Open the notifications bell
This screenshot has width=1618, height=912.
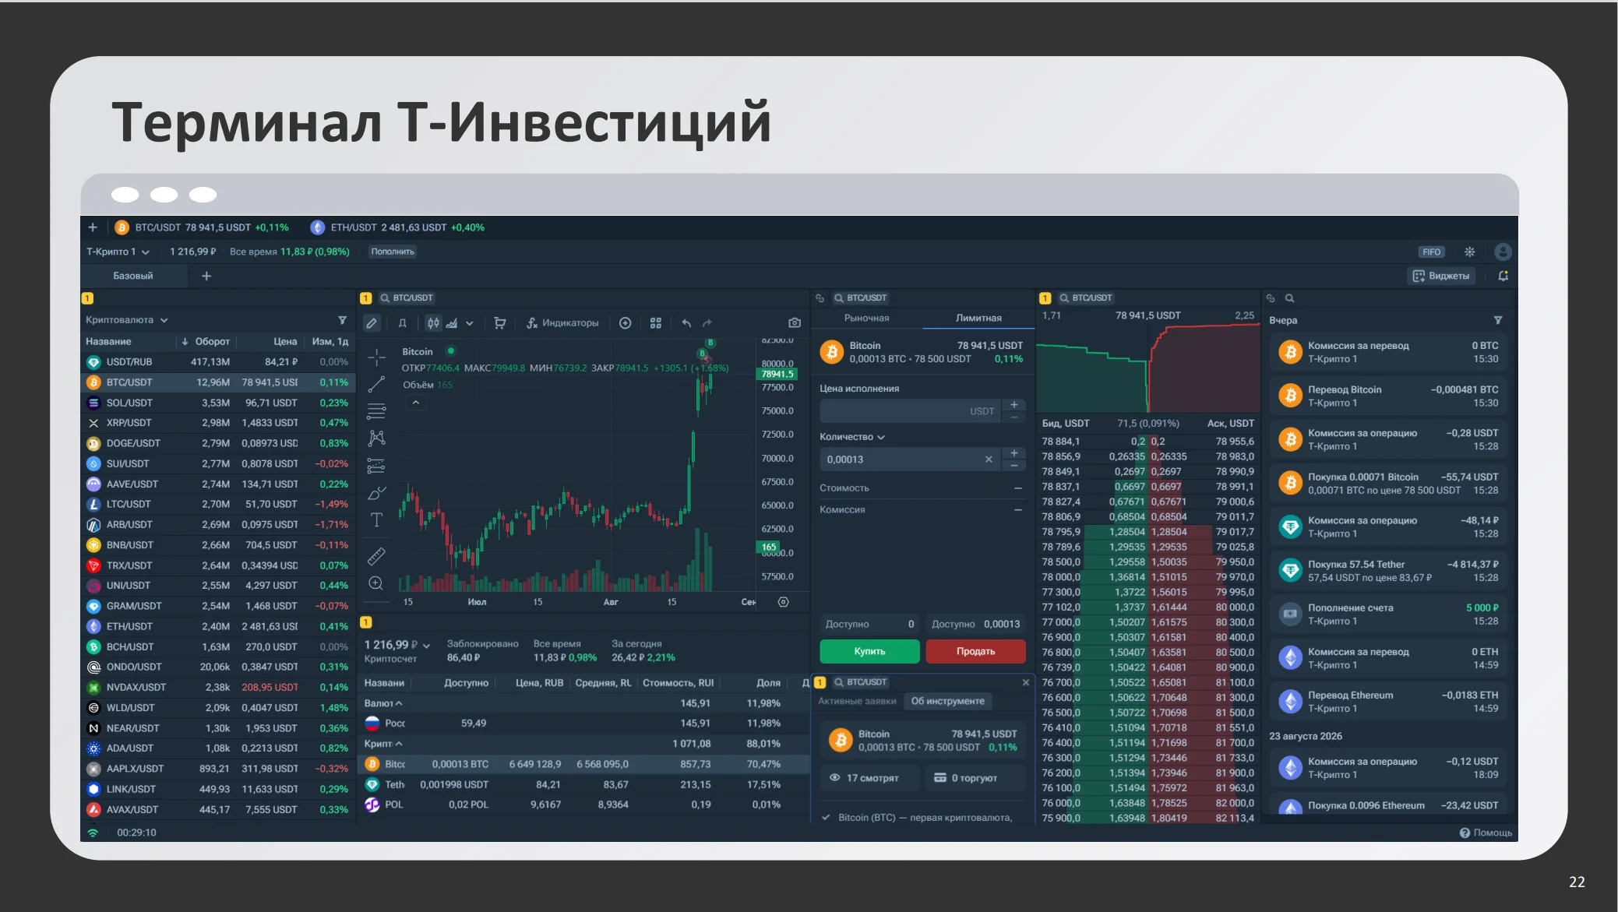coord(1503,276)
